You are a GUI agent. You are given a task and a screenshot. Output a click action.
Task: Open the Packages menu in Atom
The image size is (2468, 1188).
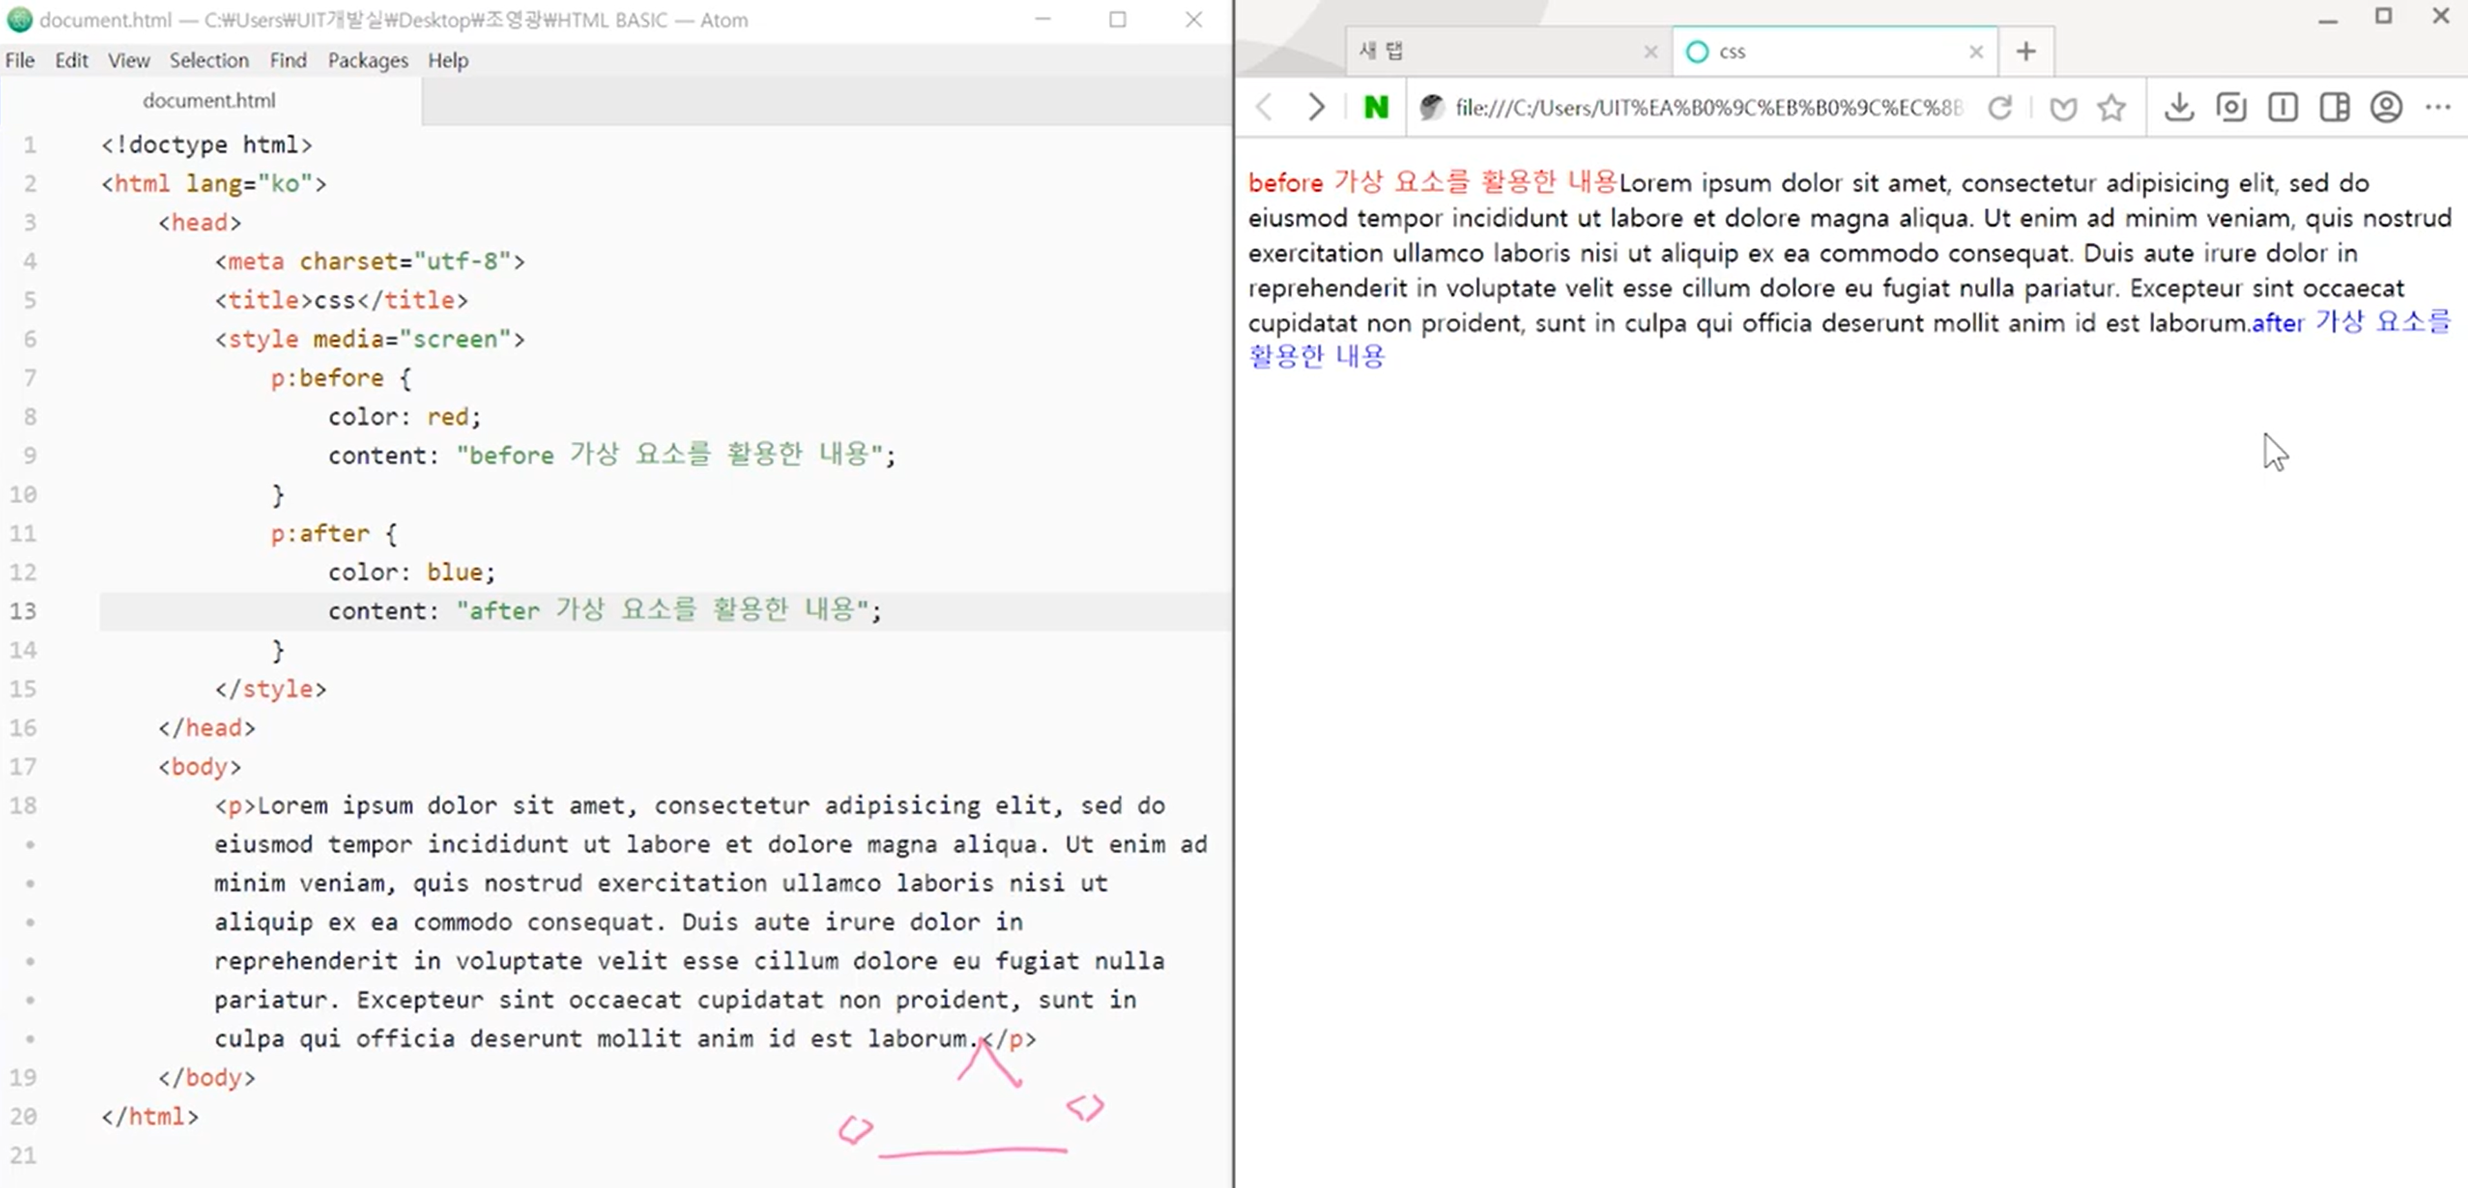pyautogui.click(x=367, y=61)
